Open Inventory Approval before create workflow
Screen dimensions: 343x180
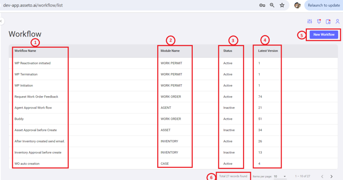[x=38, y=152]
